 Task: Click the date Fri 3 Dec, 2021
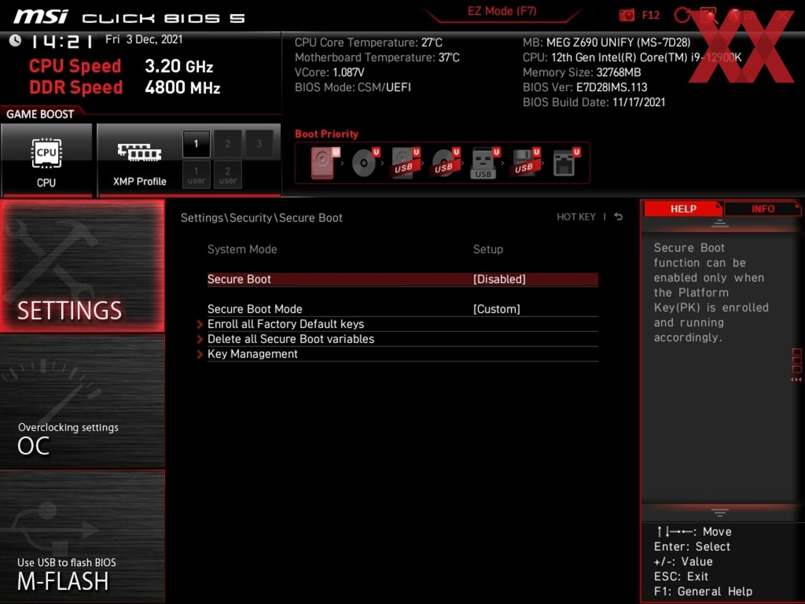point(144,40)
